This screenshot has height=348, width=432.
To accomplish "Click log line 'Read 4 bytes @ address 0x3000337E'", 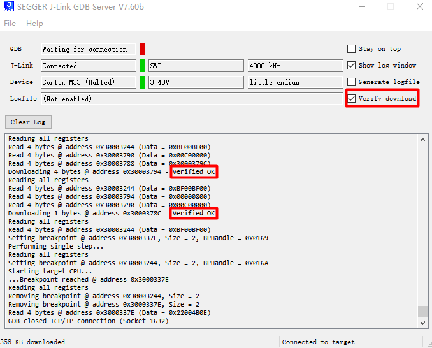I will pos(110,312).
